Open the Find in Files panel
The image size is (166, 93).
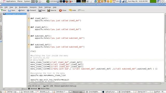(x=44, y=89)
